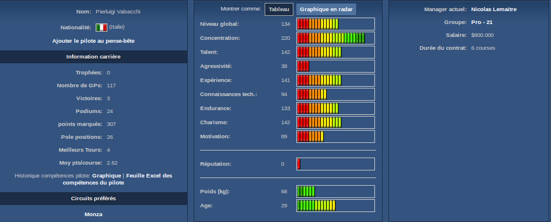551x222 pixels.
Task: Click the Circuits préférés header
Action: click(93, 199)
